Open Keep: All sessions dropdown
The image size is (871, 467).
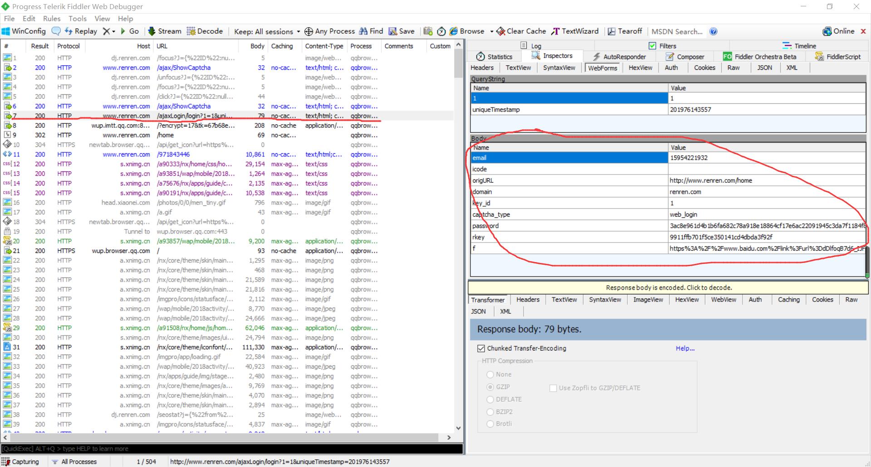[267, 31]
